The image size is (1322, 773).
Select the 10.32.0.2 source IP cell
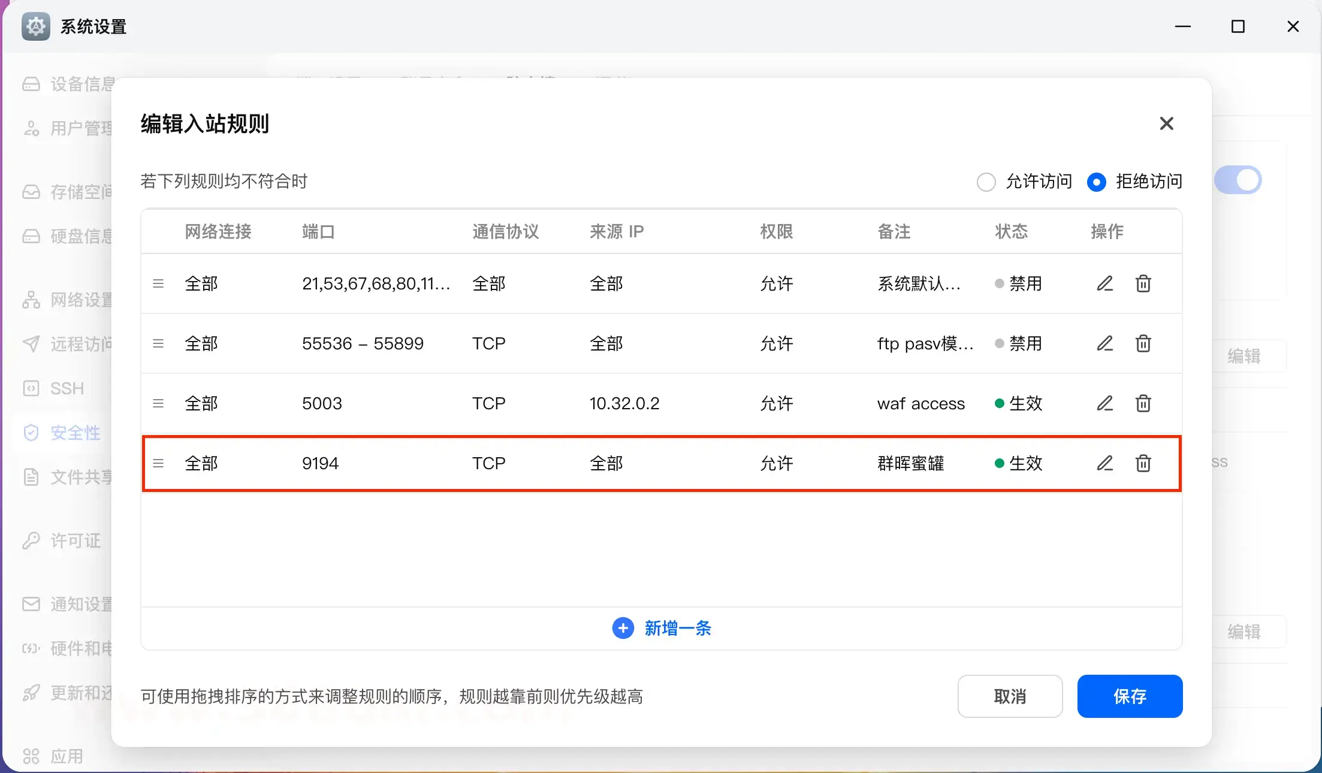(x=624, y=403)
